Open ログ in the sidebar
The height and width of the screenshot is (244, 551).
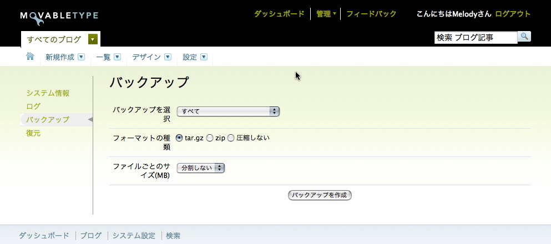[x=33, y=106]
